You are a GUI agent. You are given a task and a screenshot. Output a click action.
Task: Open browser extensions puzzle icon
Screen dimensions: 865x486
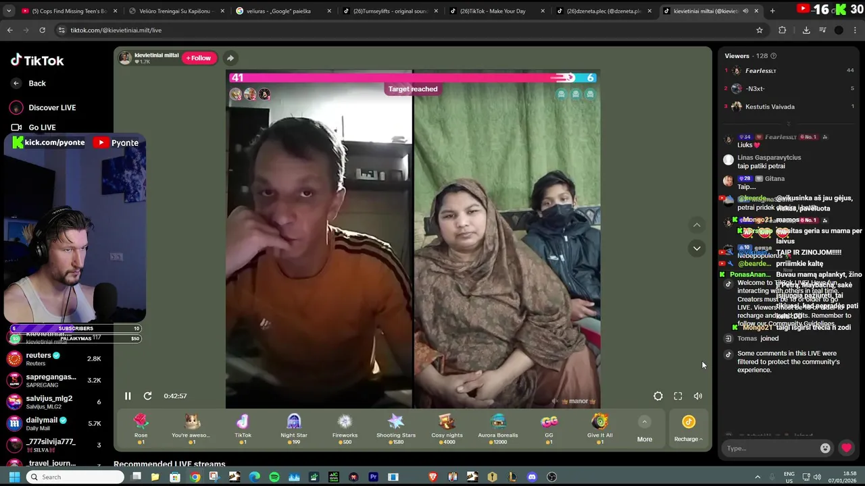(783, 30)
